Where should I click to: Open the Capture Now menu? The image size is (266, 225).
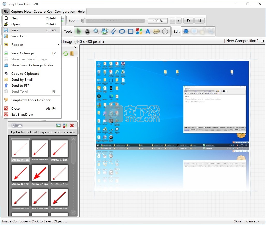21,12
